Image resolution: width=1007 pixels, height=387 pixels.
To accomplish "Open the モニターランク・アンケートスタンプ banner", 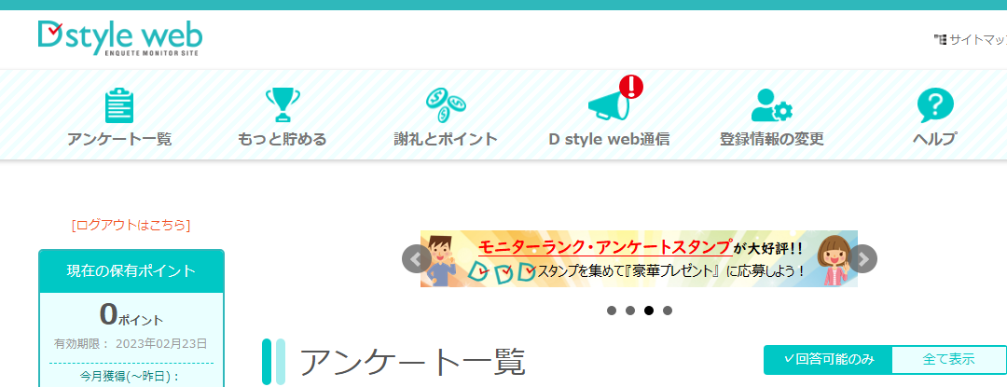I will click(639, 258).
